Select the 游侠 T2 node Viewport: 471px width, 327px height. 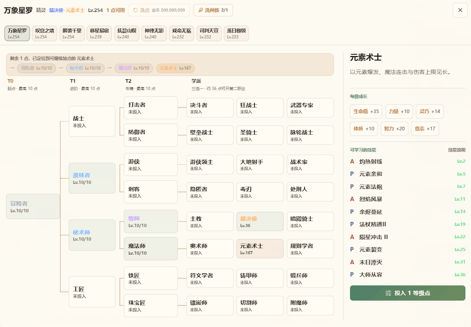coord(151,165)
